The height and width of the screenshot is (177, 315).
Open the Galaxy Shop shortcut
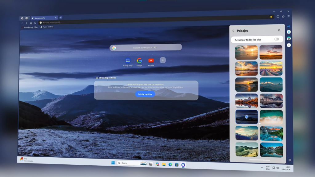click(128, 61)
